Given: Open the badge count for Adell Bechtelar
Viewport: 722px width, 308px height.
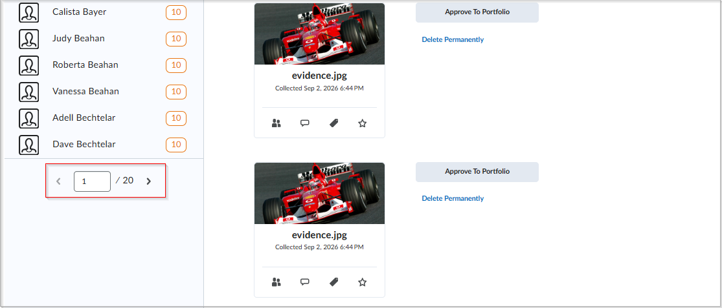Looking at the screenshot, I should point(176,118).
